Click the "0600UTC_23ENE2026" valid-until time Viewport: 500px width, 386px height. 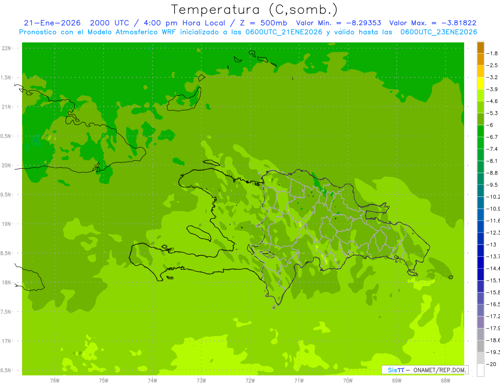tap(439, 32)
